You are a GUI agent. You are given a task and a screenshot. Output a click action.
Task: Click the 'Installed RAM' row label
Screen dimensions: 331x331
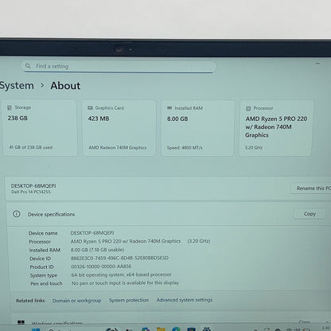coord(45,250)
